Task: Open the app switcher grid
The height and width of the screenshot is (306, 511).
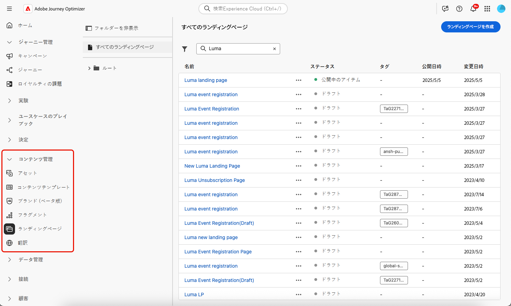Action: 487,9
